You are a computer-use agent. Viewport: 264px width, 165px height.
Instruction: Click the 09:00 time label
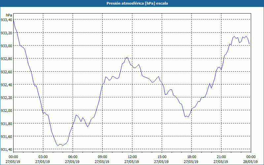tap(102, 157)
